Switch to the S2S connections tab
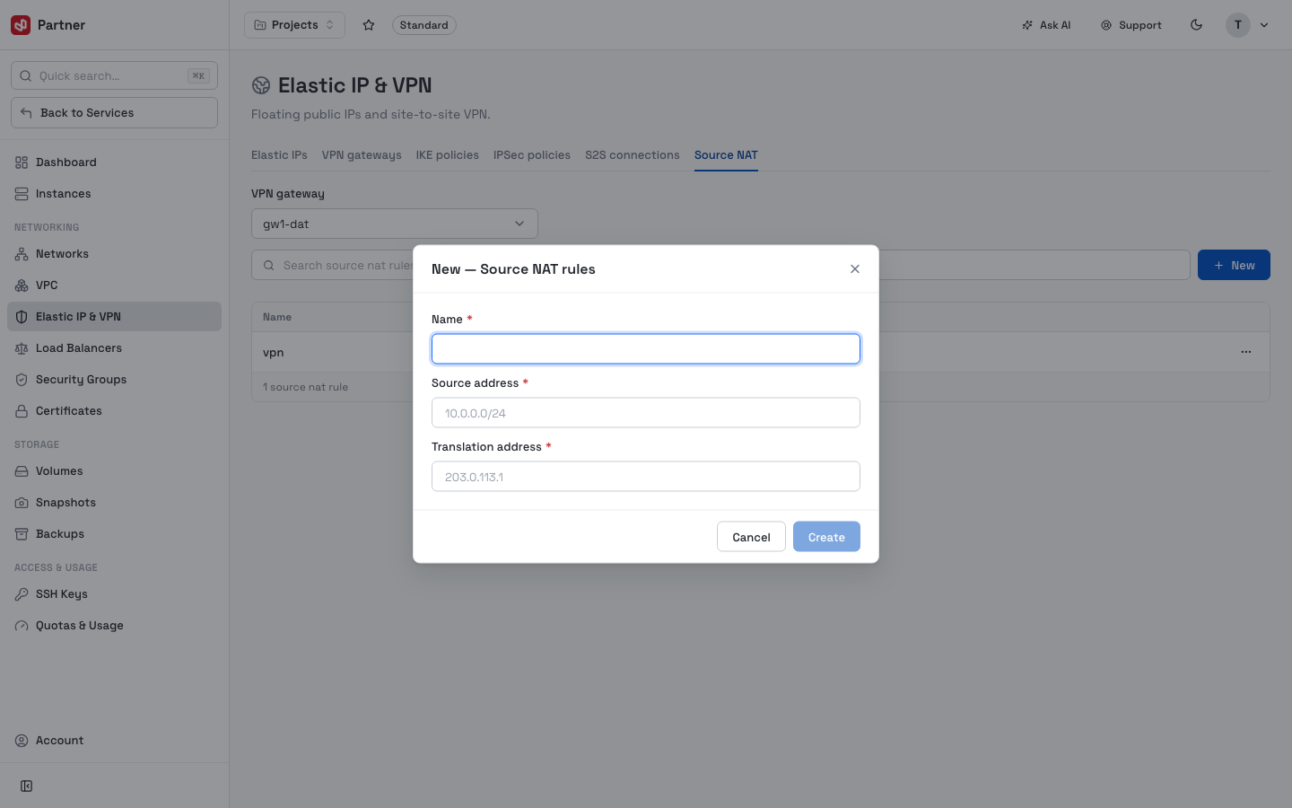Image resolution: width=1292 pixels, height=808 pixels. (x=633, y=155)
